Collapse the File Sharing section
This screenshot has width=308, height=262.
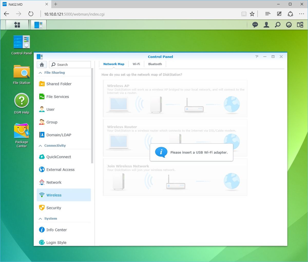[40, 73]
